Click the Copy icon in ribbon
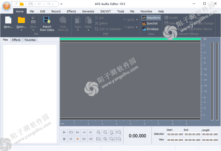221x151 pixels. pyautogui.click(x=78, y=20)
